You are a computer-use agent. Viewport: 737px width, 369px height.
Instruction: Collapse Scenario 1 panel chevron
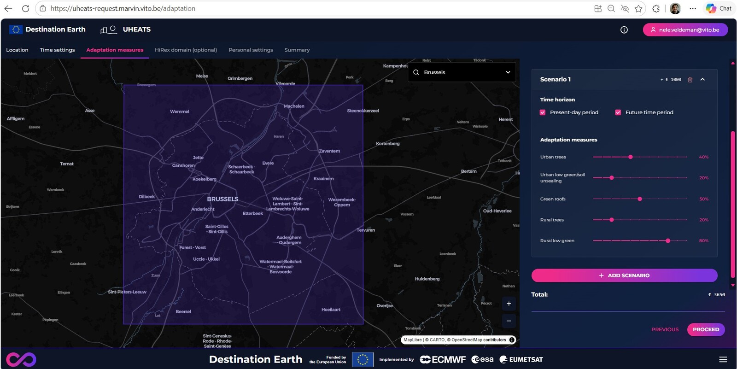click(x=702, y=79)
